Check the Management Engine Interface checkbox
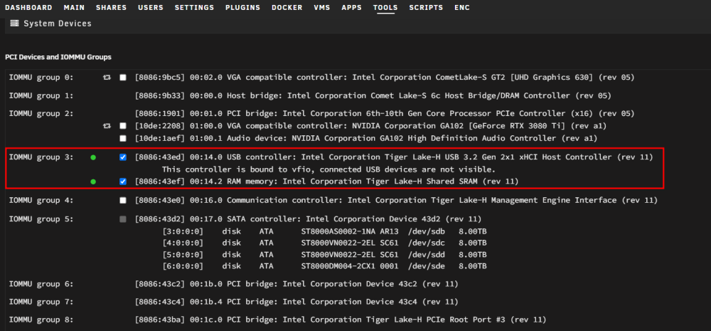The width and height of the screenshot is (711, 331). coord(123,200)
